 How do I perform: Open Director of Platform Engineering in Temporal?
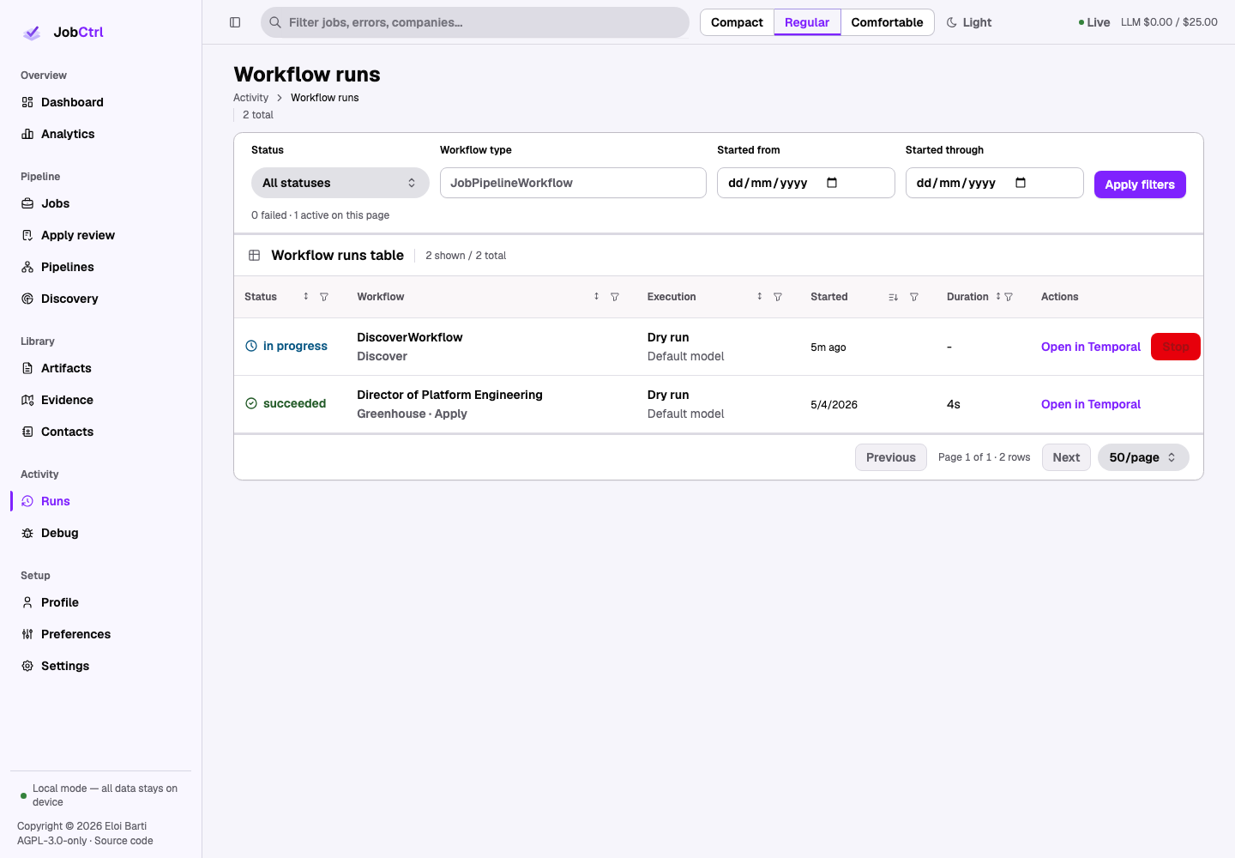[1091, 404]
